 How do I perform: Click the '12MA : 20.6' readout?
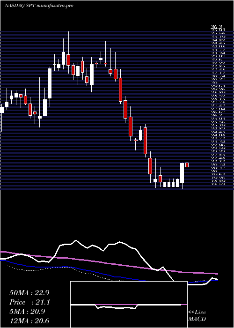pos(29,321)
